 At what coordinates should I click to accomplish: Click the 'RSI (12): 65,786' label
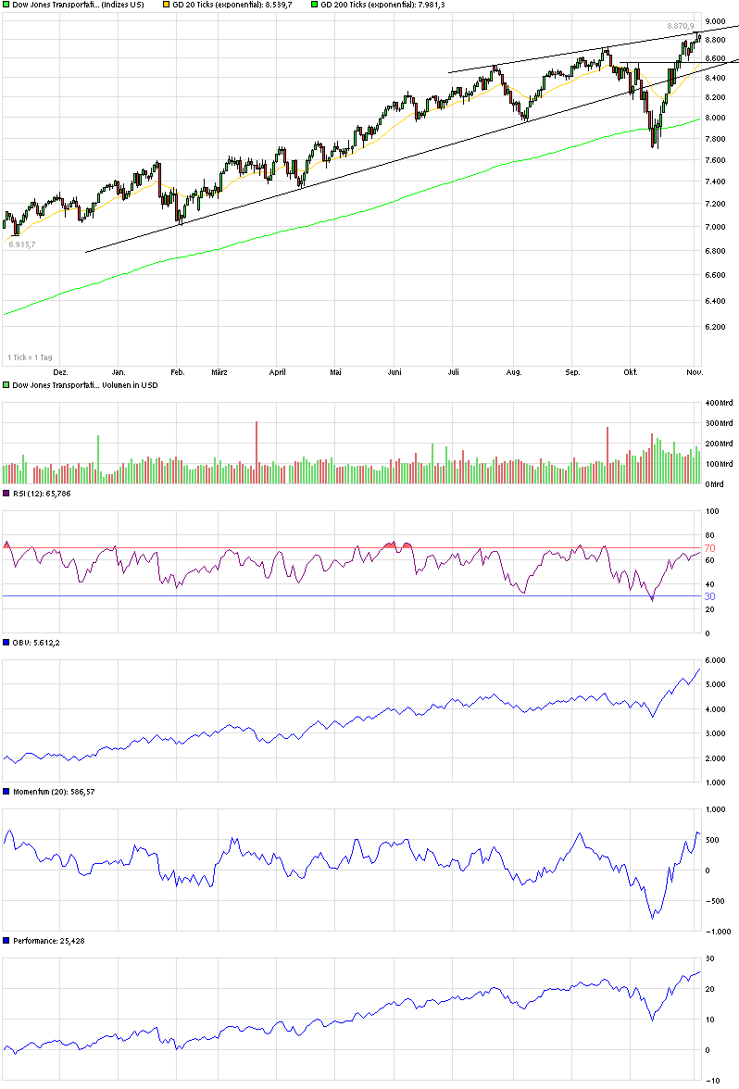42,493
